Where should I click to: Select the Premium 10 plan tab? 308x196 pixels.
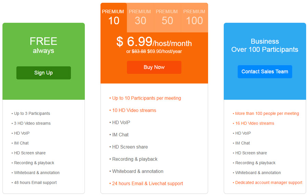coord(114,17)
